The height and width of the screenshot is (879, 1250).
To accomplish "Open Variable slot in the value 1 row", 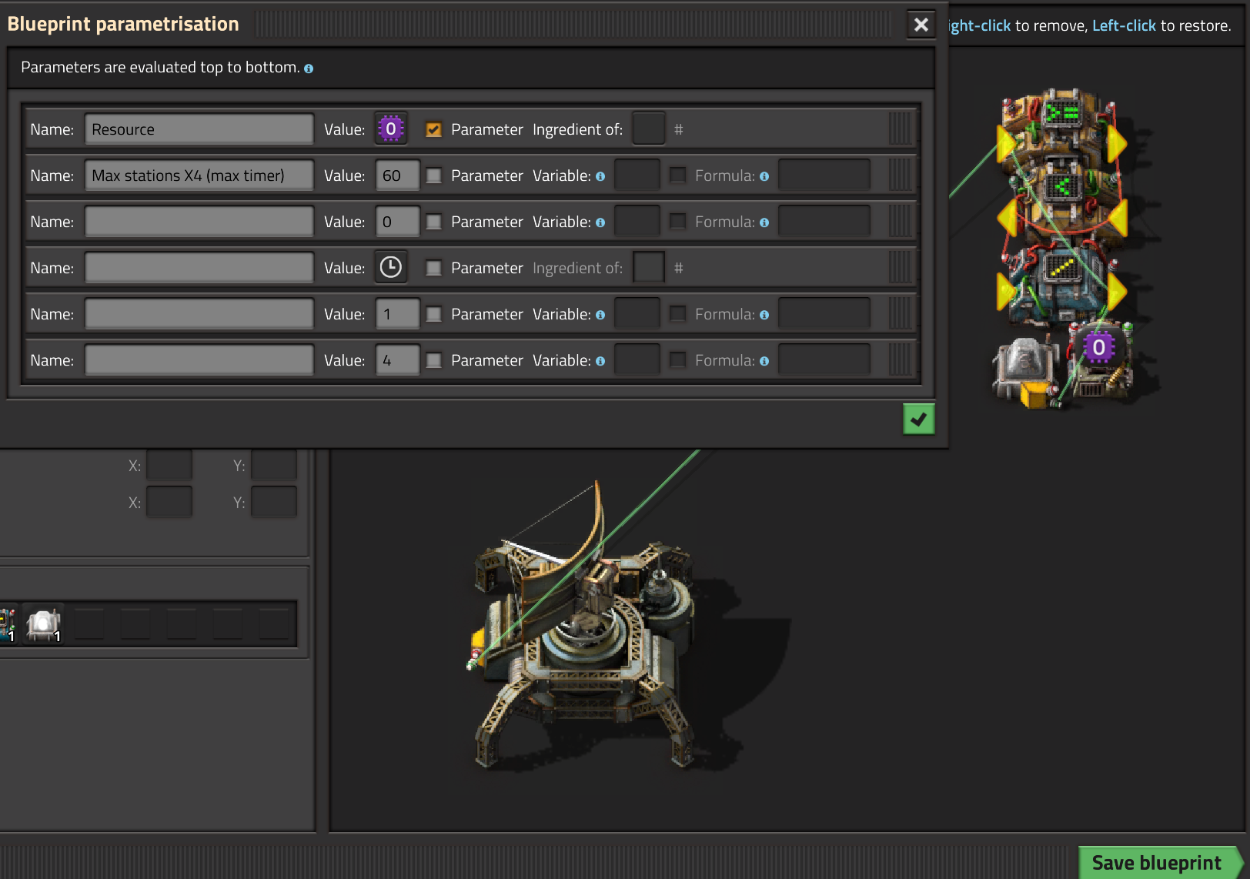I will pyautogui.click(x=637, y=313).
